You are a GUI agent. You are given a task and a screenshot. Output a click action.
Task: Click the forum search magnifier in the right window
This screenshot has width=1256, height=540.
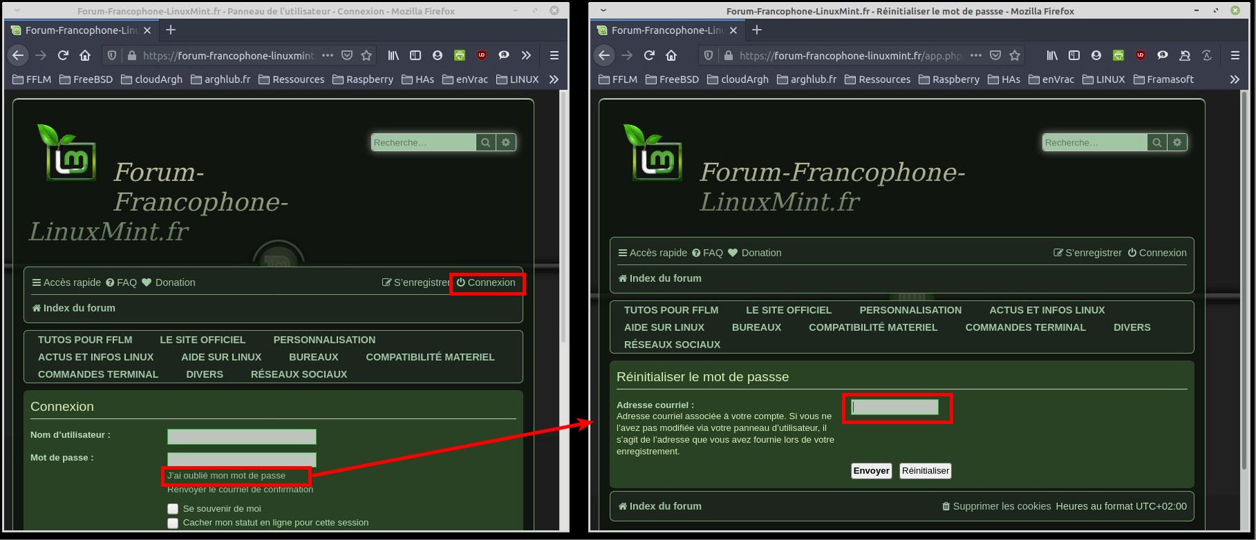click(x=1156, y=142)
